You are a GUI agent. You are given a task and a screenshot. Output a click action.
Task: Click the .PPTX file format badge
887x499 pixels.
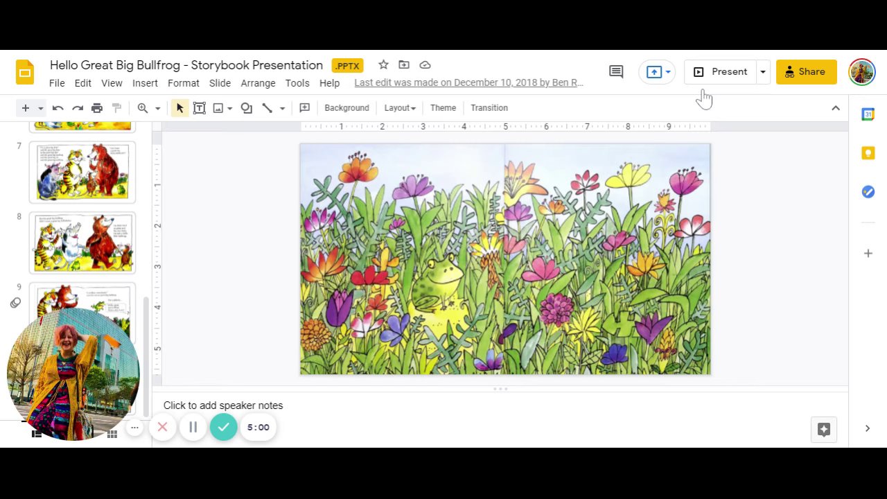coord(347,66)
